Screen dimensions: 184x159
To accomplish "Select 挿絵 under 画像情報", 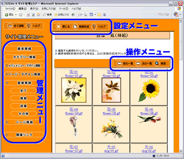I will point(23,98).
